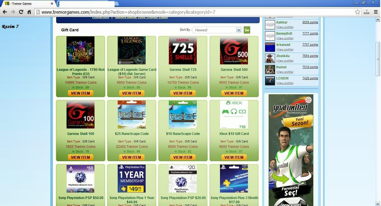The height and width of the screenshot is (206, 381).
Task: Open Garena 725 Shells image
Action: [x=183, y=50]
